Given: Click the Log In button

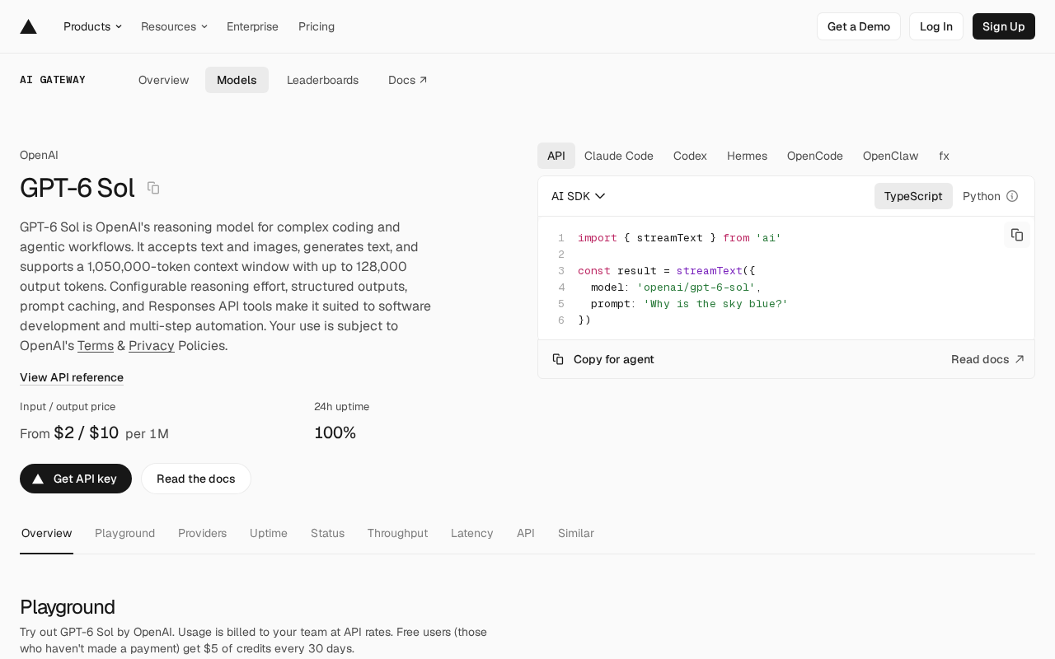Looking at the screenshot, I should 936,26.
